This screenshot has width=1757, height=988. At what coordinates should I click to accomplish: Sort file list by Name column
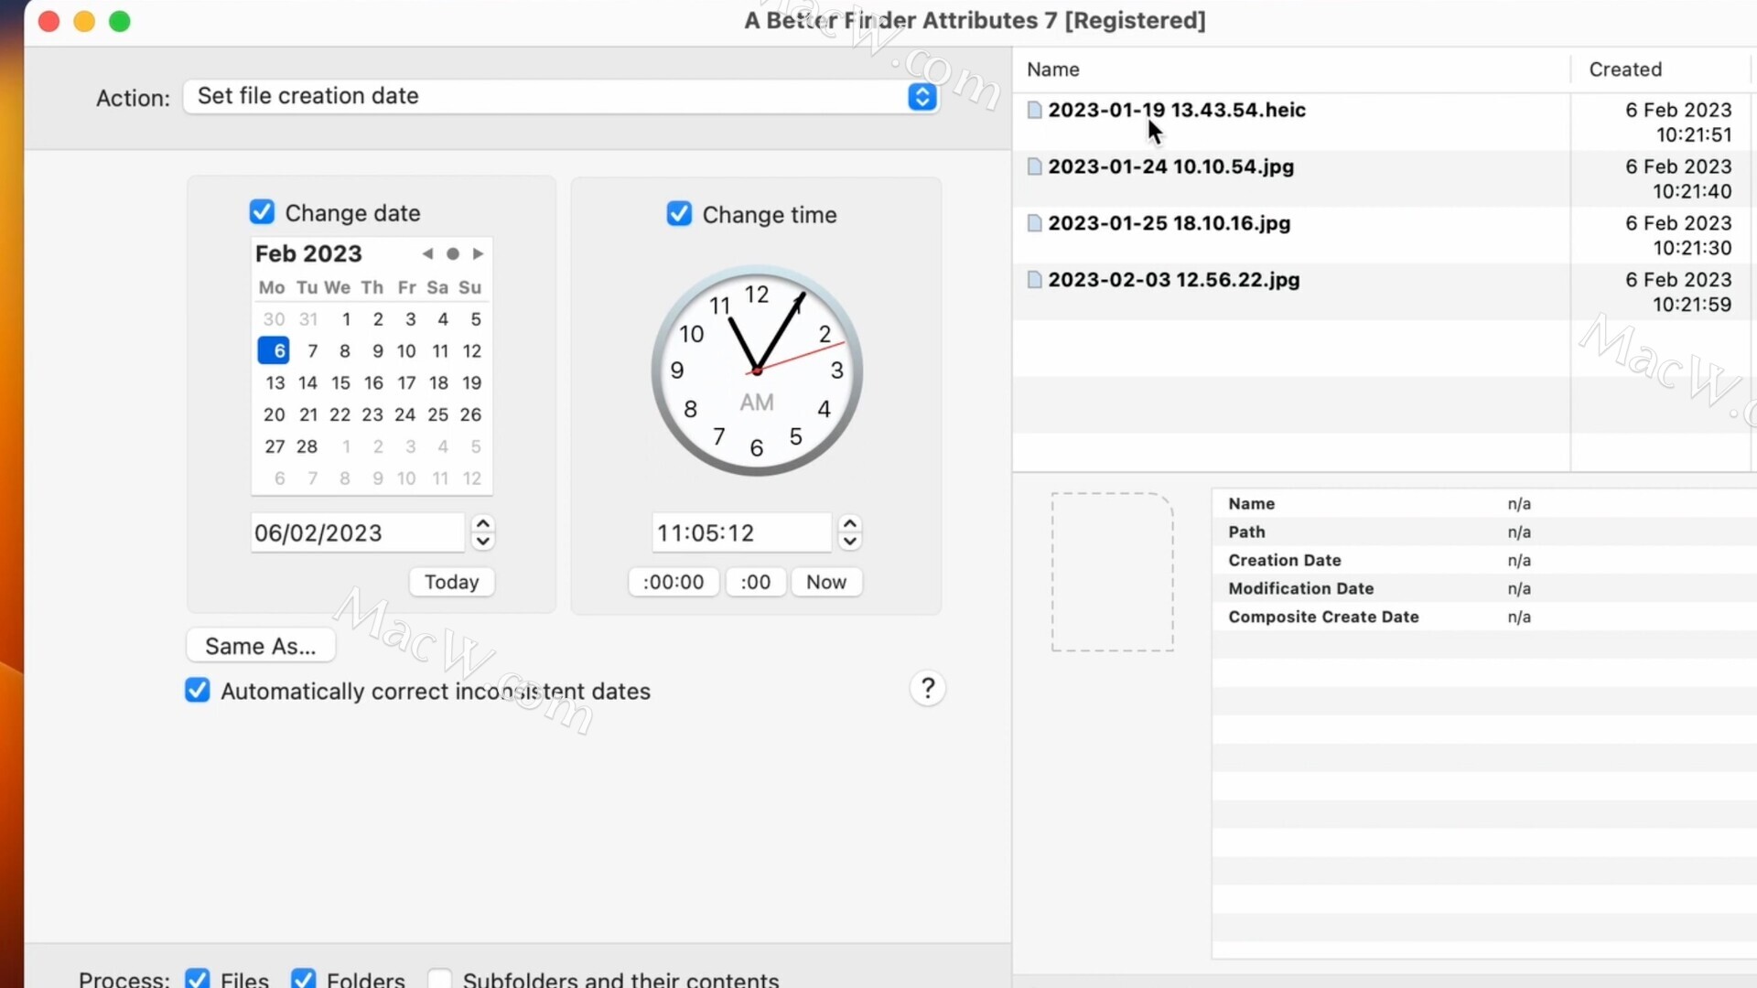point(1291,70)
